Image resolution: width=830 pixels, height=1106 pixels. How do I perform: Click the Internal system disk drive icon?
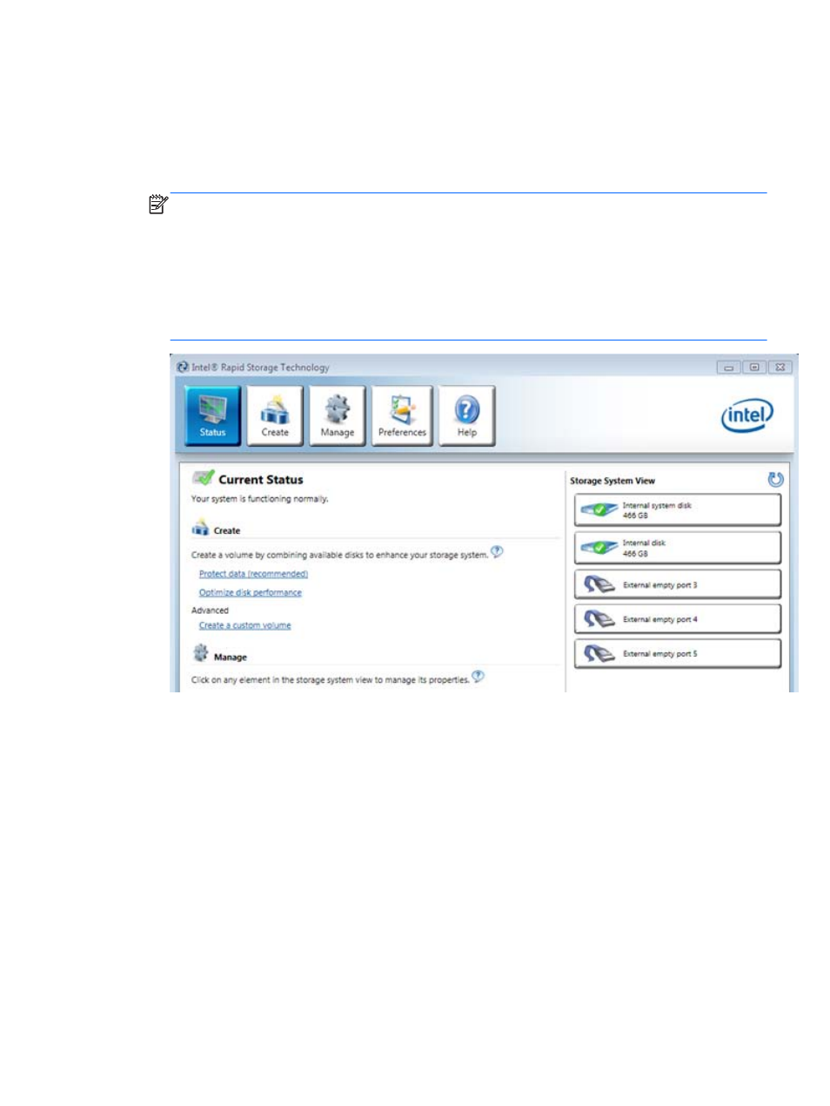point(599,510)
